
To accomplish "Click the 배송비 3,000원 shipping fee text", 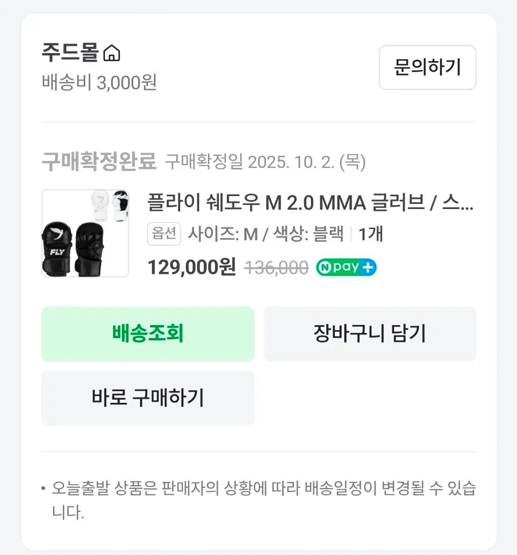I will tap(99, 83).
